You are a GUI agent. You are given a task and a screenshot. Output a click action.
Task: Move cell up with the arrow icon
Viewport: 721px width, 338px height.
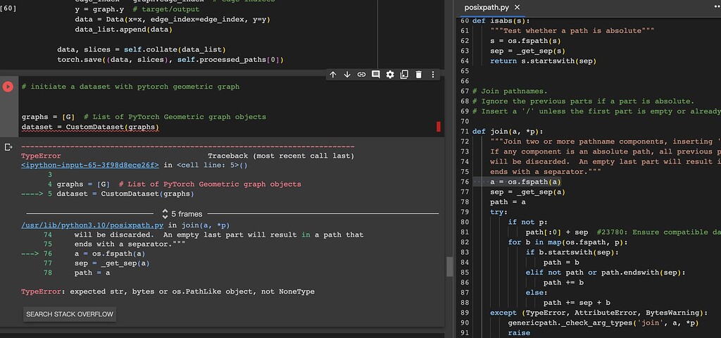click(333, 75)
